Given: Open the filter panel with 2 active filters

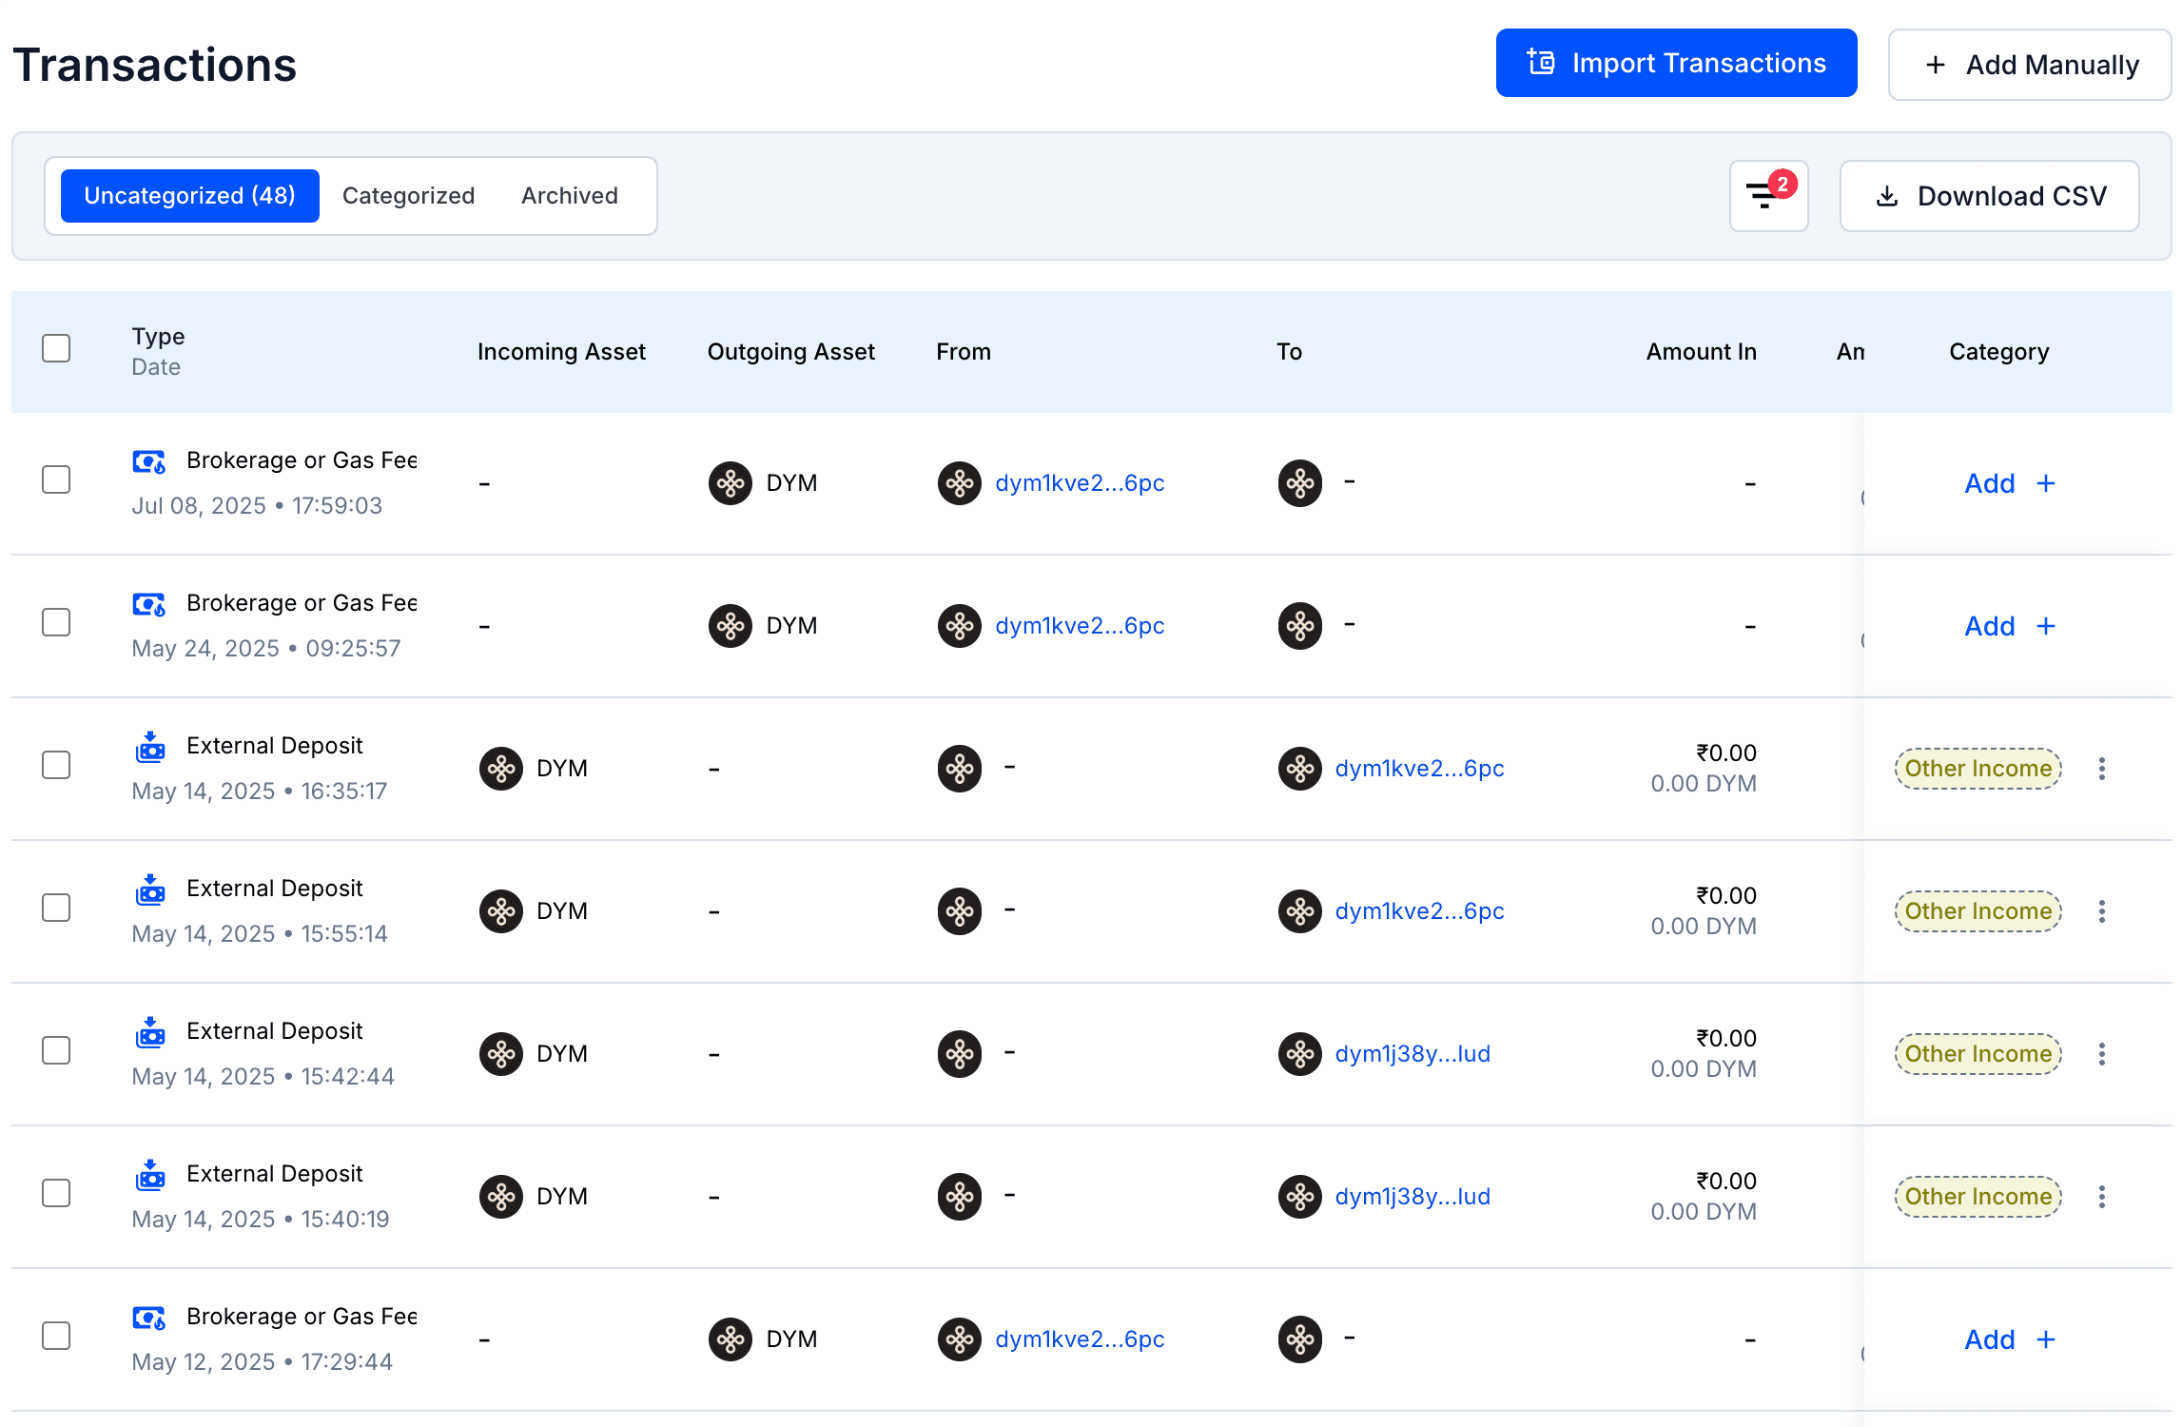Looking at the screenshot, I should point(1767,196).
